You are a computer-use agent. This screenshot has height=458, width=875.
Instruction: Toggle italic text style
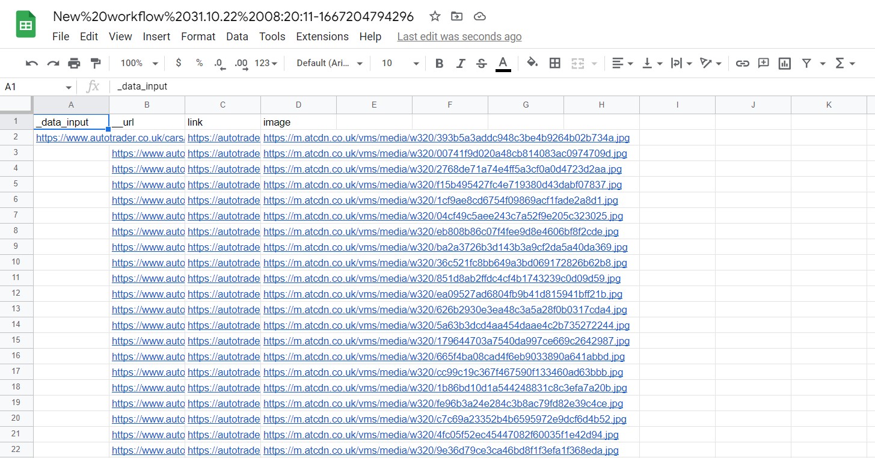pos(461,63)
